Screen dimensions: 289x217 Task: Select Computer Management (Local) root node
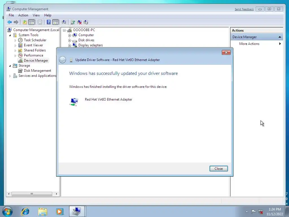(36, 30)
